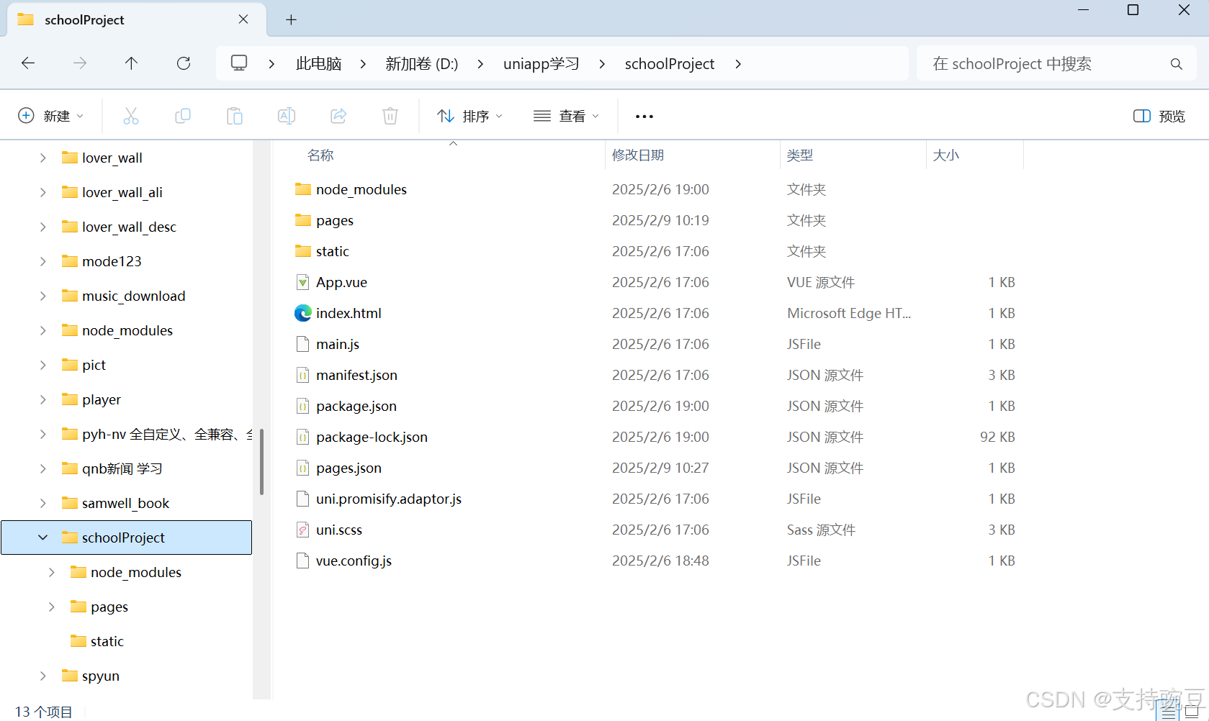The width and height of the screenshot is (1209, 721).
Task: Open the see more options menu
Action: point(644,115)
